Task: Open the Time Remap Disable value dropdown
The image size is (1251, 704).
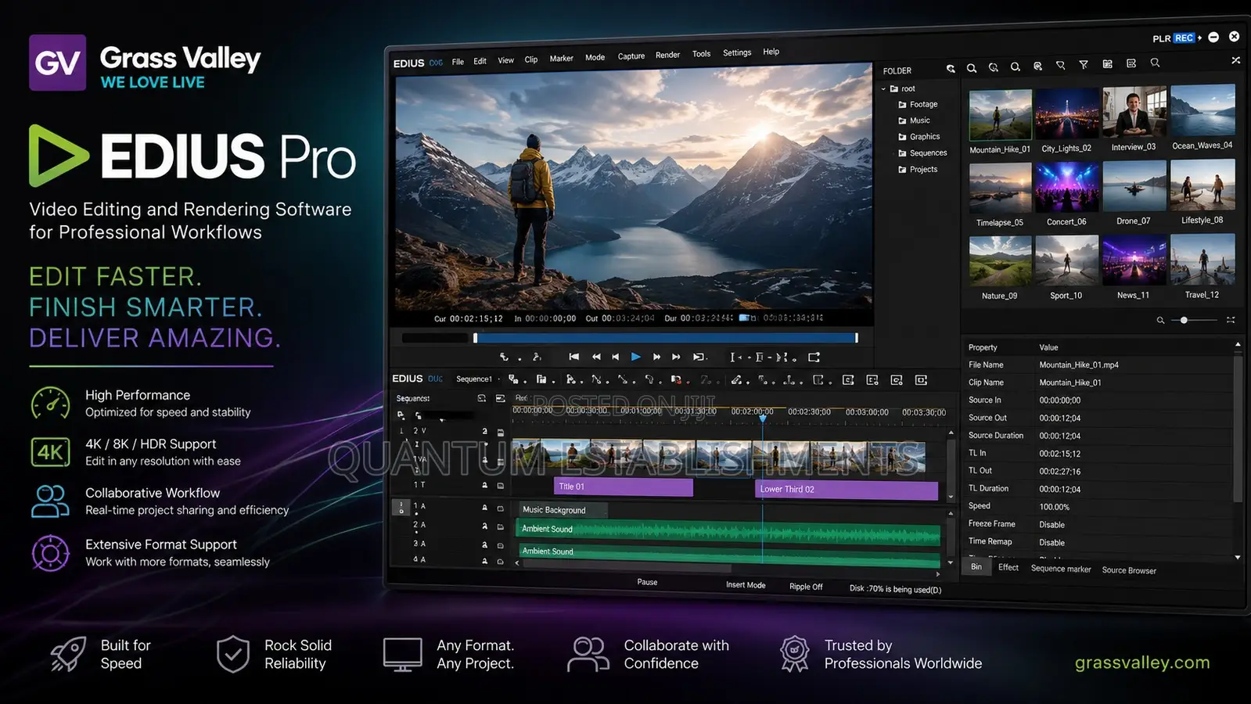Action: pos(1051,543)
